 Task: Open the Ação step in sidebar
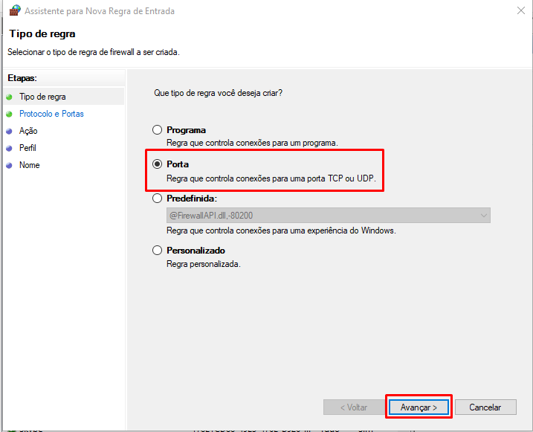28,131
